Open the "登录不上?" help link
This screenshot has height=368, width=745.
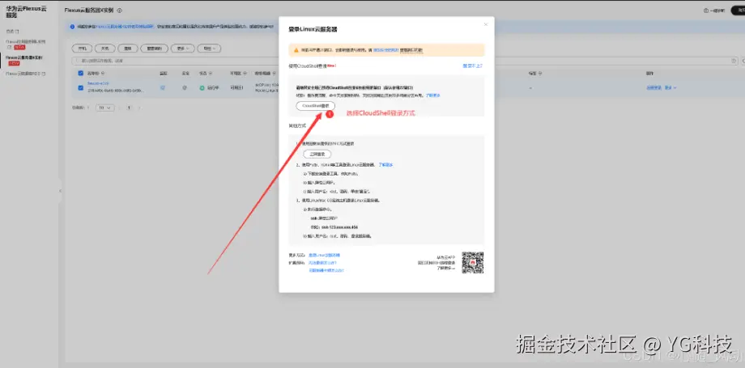click(472, 66)
